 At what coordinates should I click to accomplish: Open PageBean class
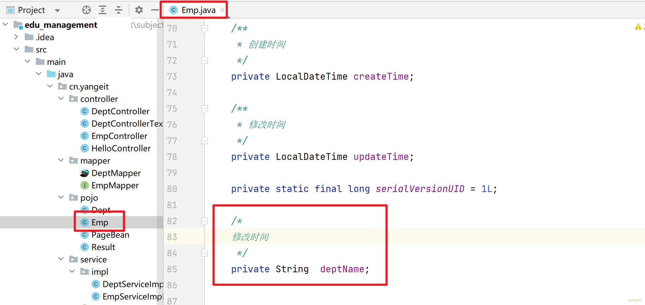tap(110, 235)
